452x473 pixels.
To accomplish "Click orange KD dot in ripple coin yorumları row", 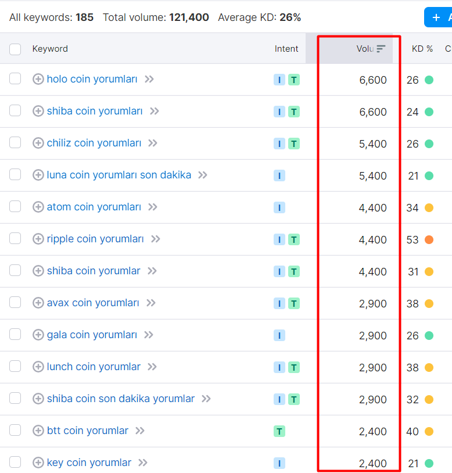I will [429, 240].
